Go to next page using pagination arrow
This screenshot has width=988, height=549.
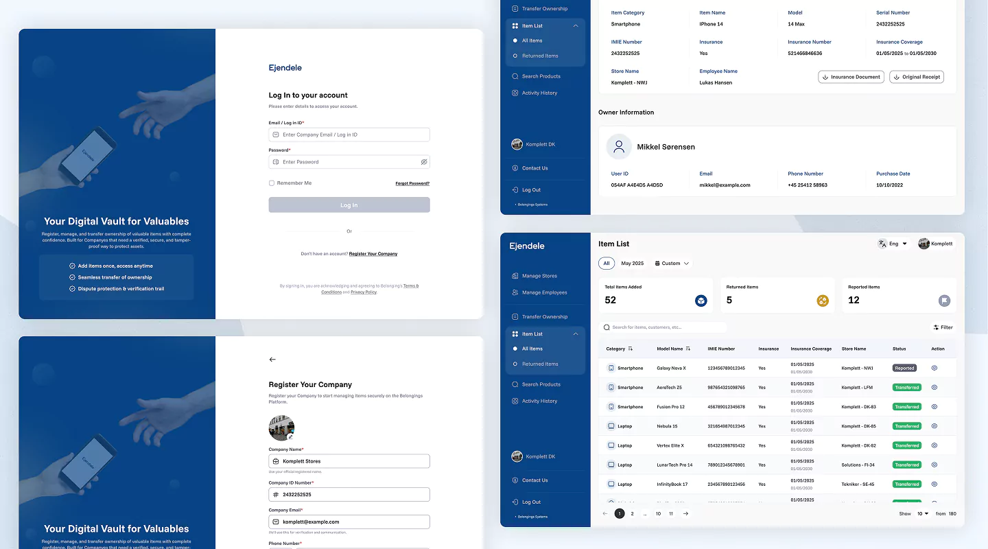click(x=685, y=513)
